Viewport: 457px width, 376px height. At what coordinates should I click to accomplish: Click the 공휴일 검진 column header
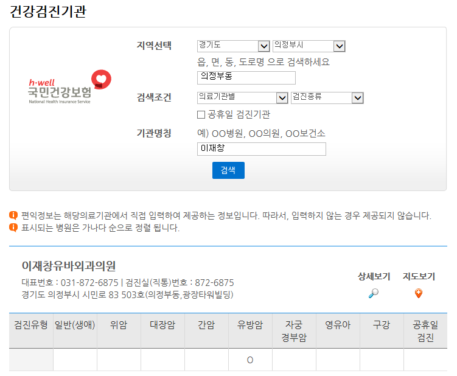pos(425,332)
